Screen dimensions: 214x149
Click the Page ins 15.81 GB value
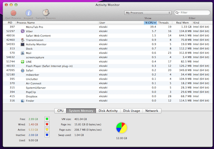pyautogui.click(x=88, y=124)
